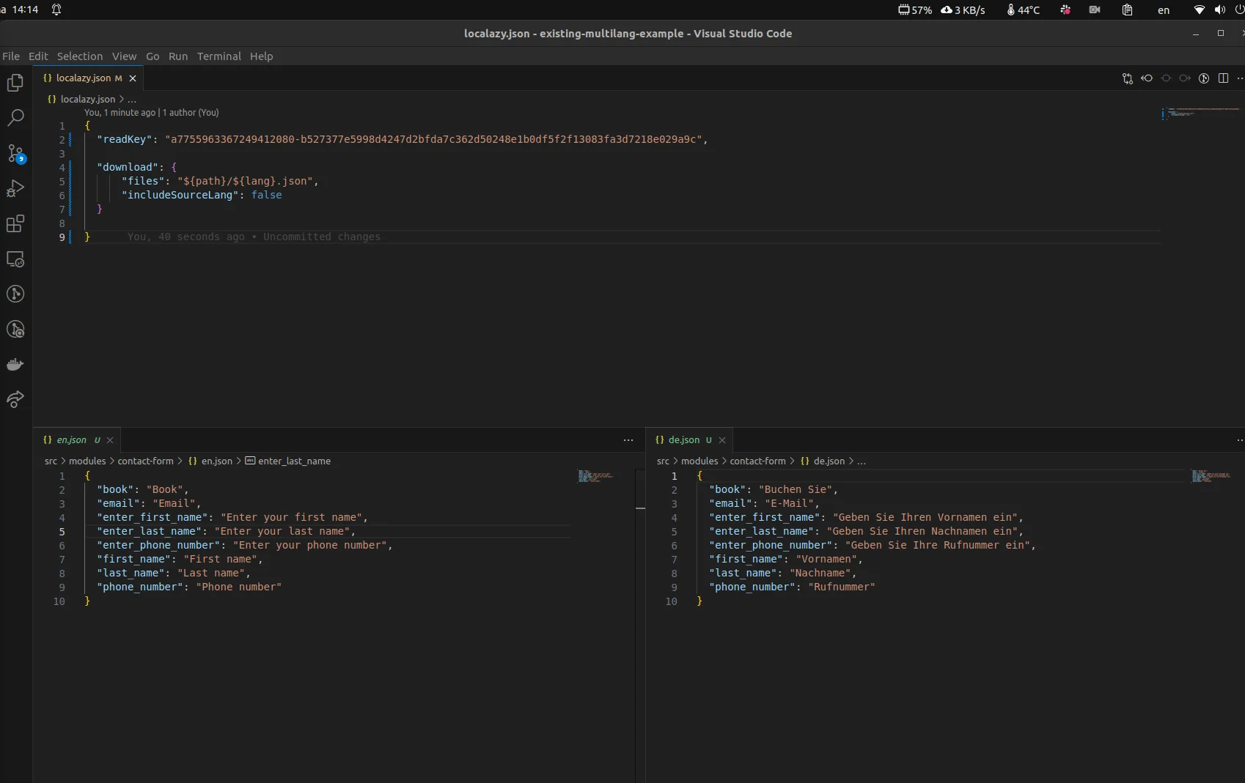
Task: Click Open Changes icon in editor toolbar
Action: [1127, 78]
